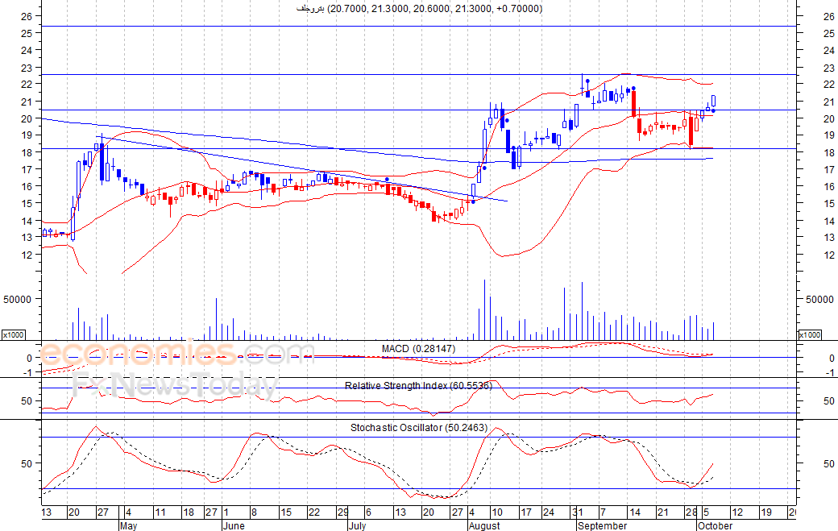This screenshot has width=838, height=531.
Task: Click the Relative Strength Index (60.5536) label
Action: (x=418, y=386)
